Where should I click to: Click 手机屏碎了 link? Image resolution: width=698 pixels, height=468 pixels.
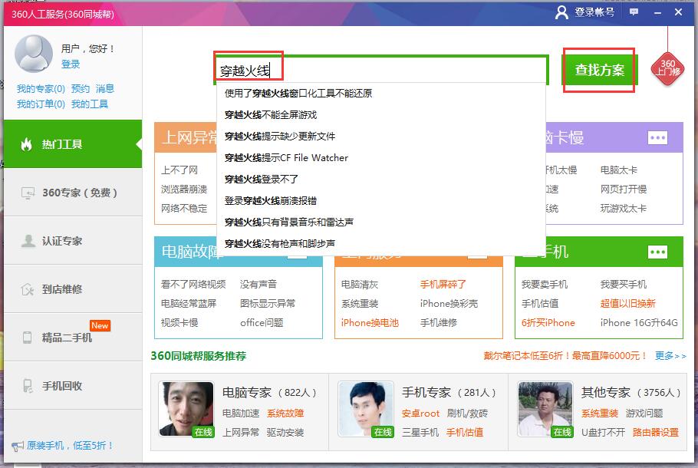coord(443,284)
